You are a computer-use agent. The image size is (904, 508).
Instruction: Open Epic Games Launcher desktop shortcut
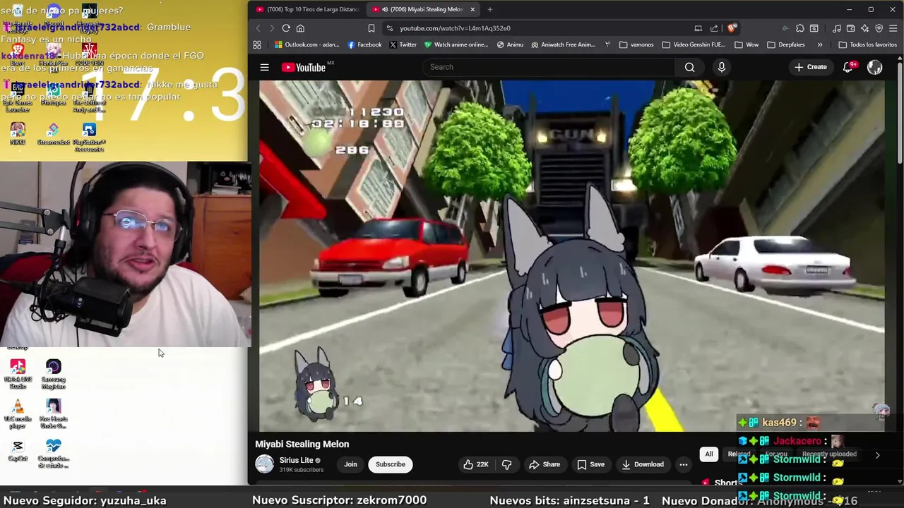pos(17,96)
